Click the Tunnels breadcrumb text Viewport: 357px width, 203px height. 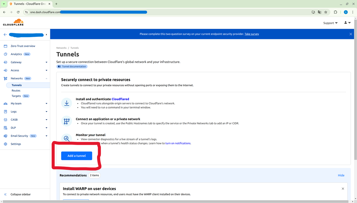(x=75, y=48)
